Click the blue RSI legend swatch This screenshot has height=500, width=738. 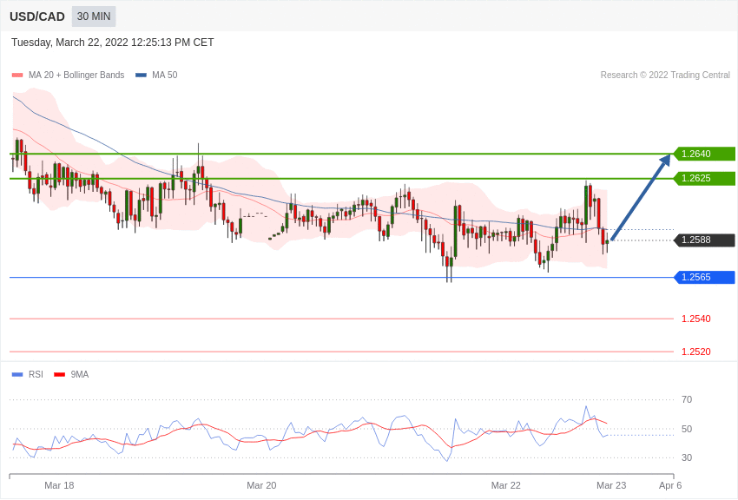pyautogui.click(x=17, y=374)
